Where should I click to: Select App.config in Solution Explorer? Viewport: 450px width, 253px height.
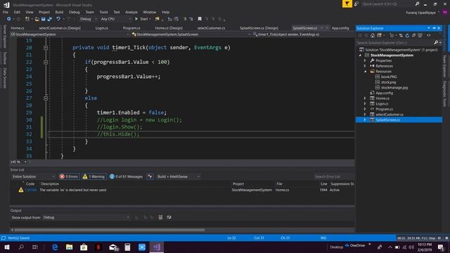384,93
